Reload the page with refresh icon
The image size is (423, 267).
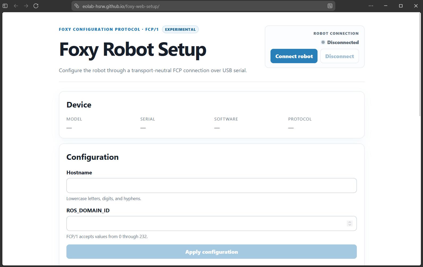36,6
